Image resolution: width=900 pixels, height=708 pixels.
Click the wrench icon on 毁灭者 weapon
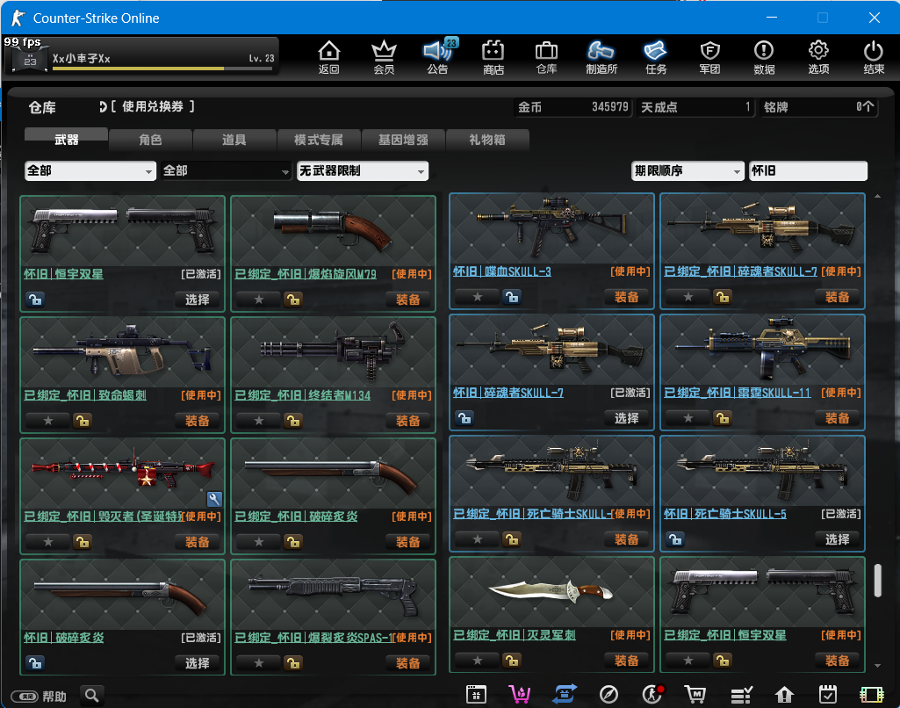pos(214,499)
